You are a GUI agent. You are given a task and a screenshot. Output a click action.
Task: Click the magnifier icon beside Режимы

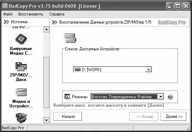(67, 97)
